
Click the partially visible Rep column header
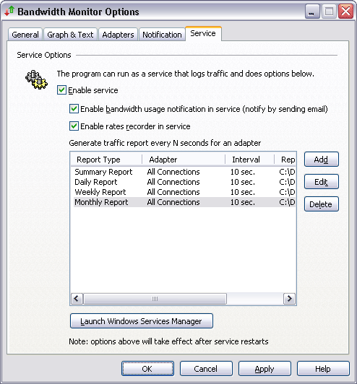point(285,160)
